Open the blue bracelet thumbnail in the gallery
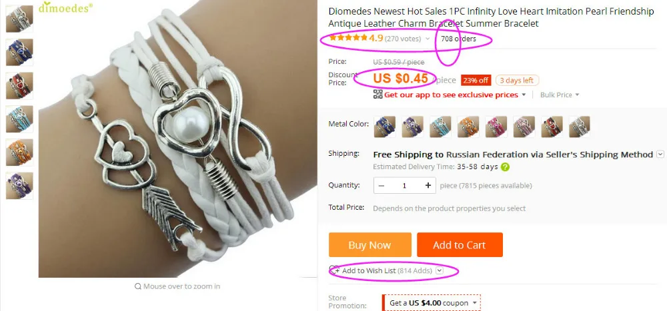The height and width of the screenshot is (311, 667). pos(19,52)
